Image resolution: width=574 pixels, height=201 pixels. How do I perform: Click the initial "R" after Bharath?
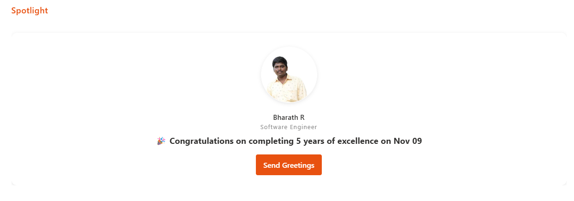[x=302, y=117]
